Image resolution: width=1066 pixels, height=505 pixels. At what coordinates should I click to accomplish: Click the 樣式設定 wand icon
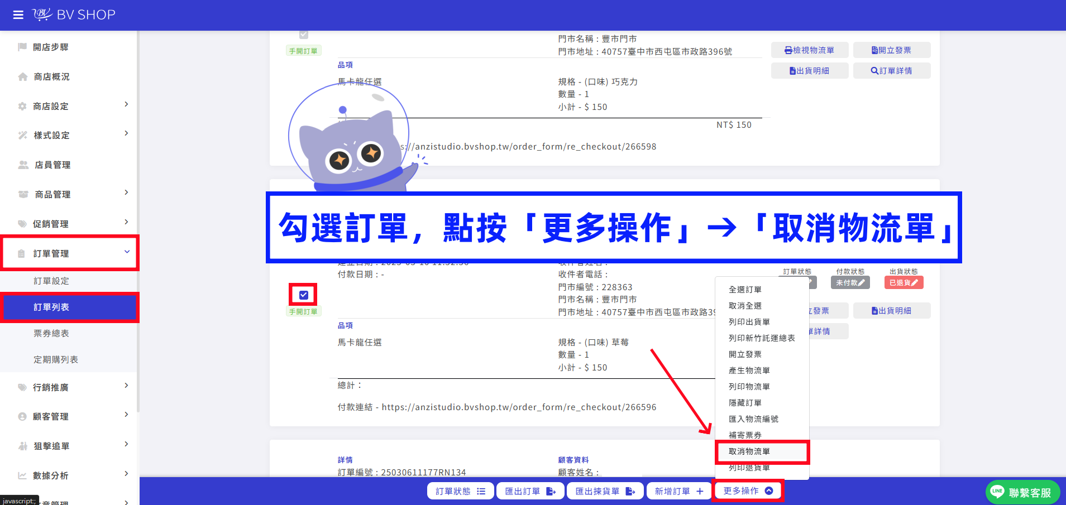click(22, 135)
